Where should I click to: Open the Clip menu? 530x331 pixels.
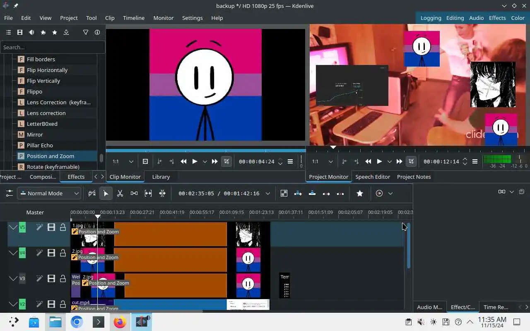click(110, 18)
